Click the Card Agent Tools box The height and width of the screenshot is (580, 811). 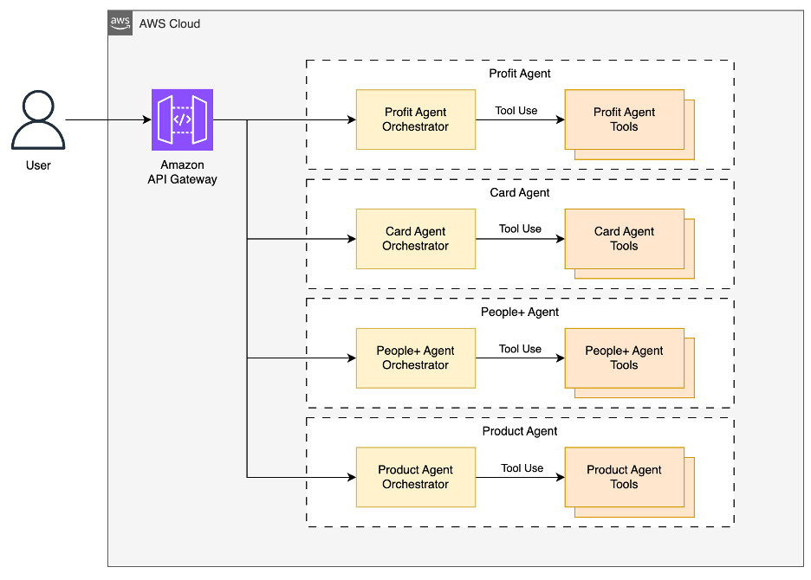click(x=625, y=239)
